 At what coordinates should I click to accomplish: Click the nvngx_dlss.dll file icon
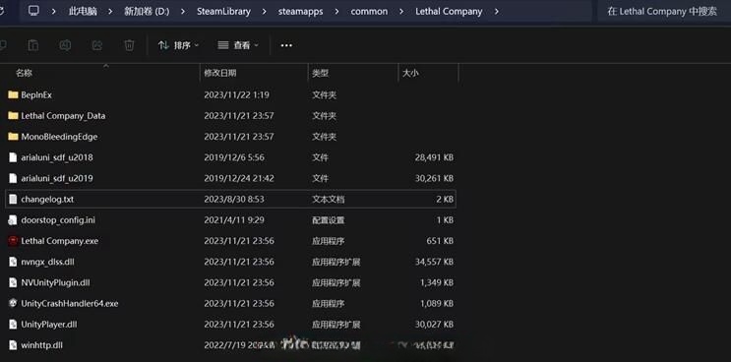[13, 262]
